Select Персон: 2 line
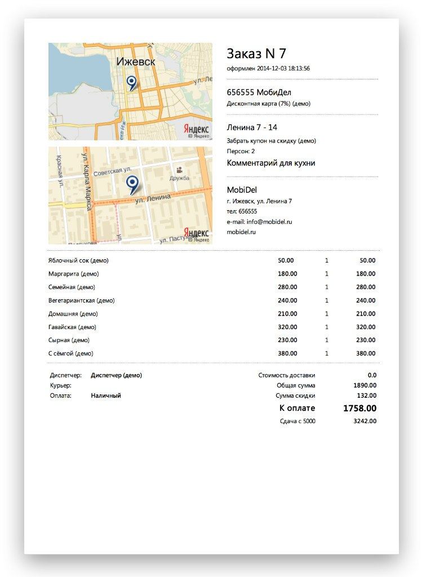The height and width of the screenshot is (577, 422). point(241,151)
